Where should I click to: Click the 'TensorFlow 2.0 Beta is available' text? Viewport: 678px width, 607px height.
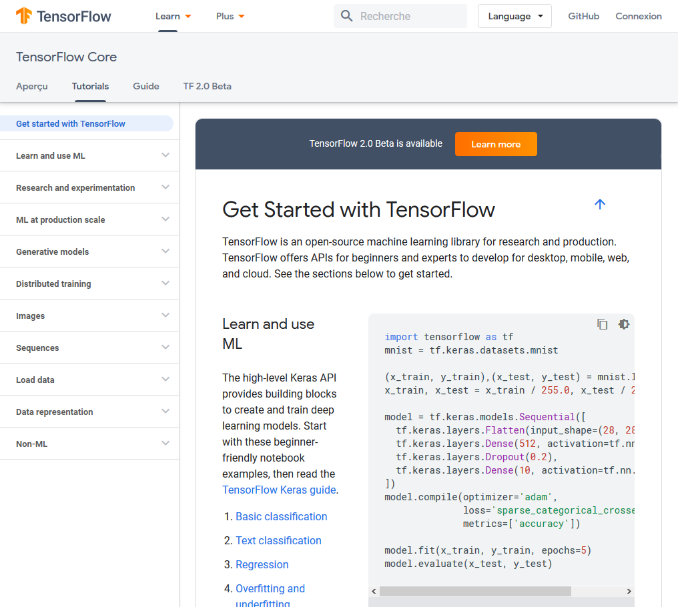(x=376, y=143)
